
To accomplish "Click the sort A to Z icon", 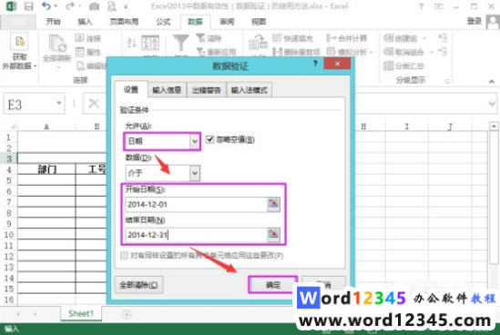I will [132, 43].
